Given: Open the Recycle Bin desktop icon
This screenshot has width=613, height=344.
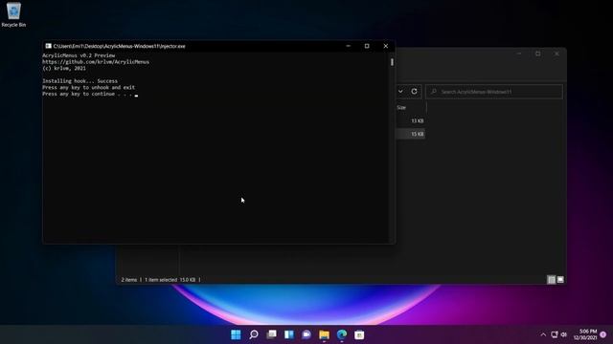Looking at the screenshot, I should pos(13,15).
